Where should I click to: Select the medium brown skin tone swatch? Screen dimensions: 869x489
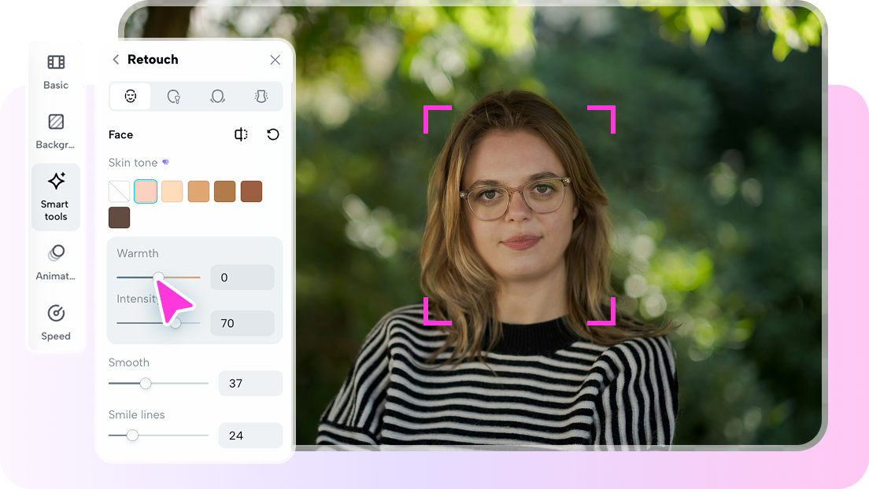click(x=225, y=192)
